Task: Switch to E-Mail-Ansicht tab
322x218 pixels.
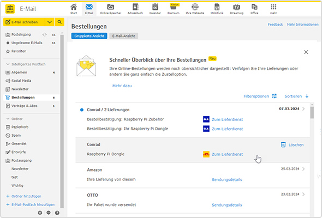Action: click(123, 36)
